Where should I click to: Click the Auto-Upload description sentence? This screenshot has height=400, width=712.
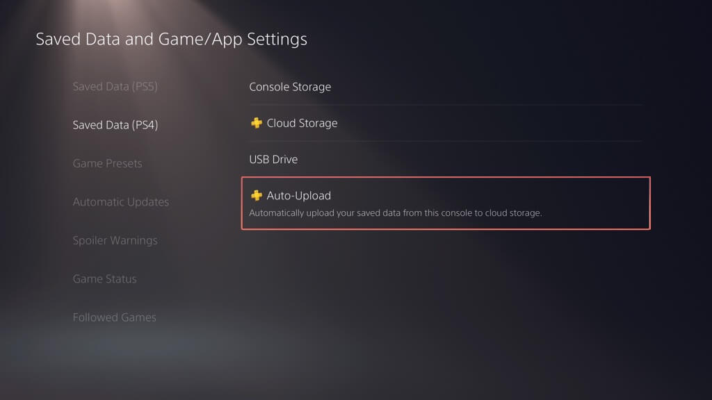coord(395,213)
